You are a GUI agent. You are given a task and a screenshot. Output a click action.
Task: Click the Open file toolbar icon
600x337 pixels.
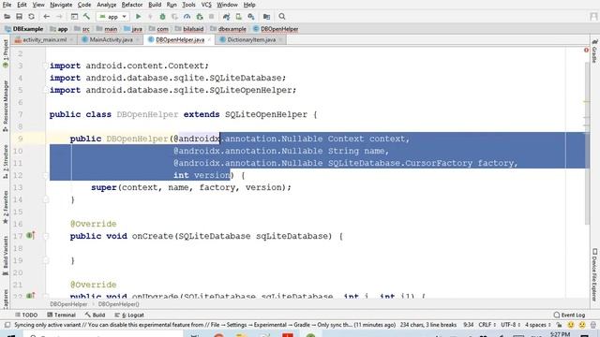click(7, 17)
